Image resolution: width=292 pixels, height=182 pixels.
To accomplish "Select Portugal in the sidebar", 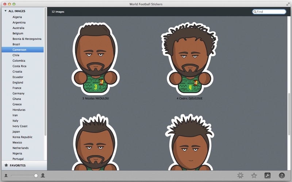I will 18,159.
